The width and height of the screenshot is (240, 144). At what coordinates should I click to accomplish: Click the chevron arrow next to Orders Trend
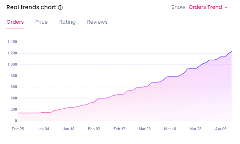226,7
